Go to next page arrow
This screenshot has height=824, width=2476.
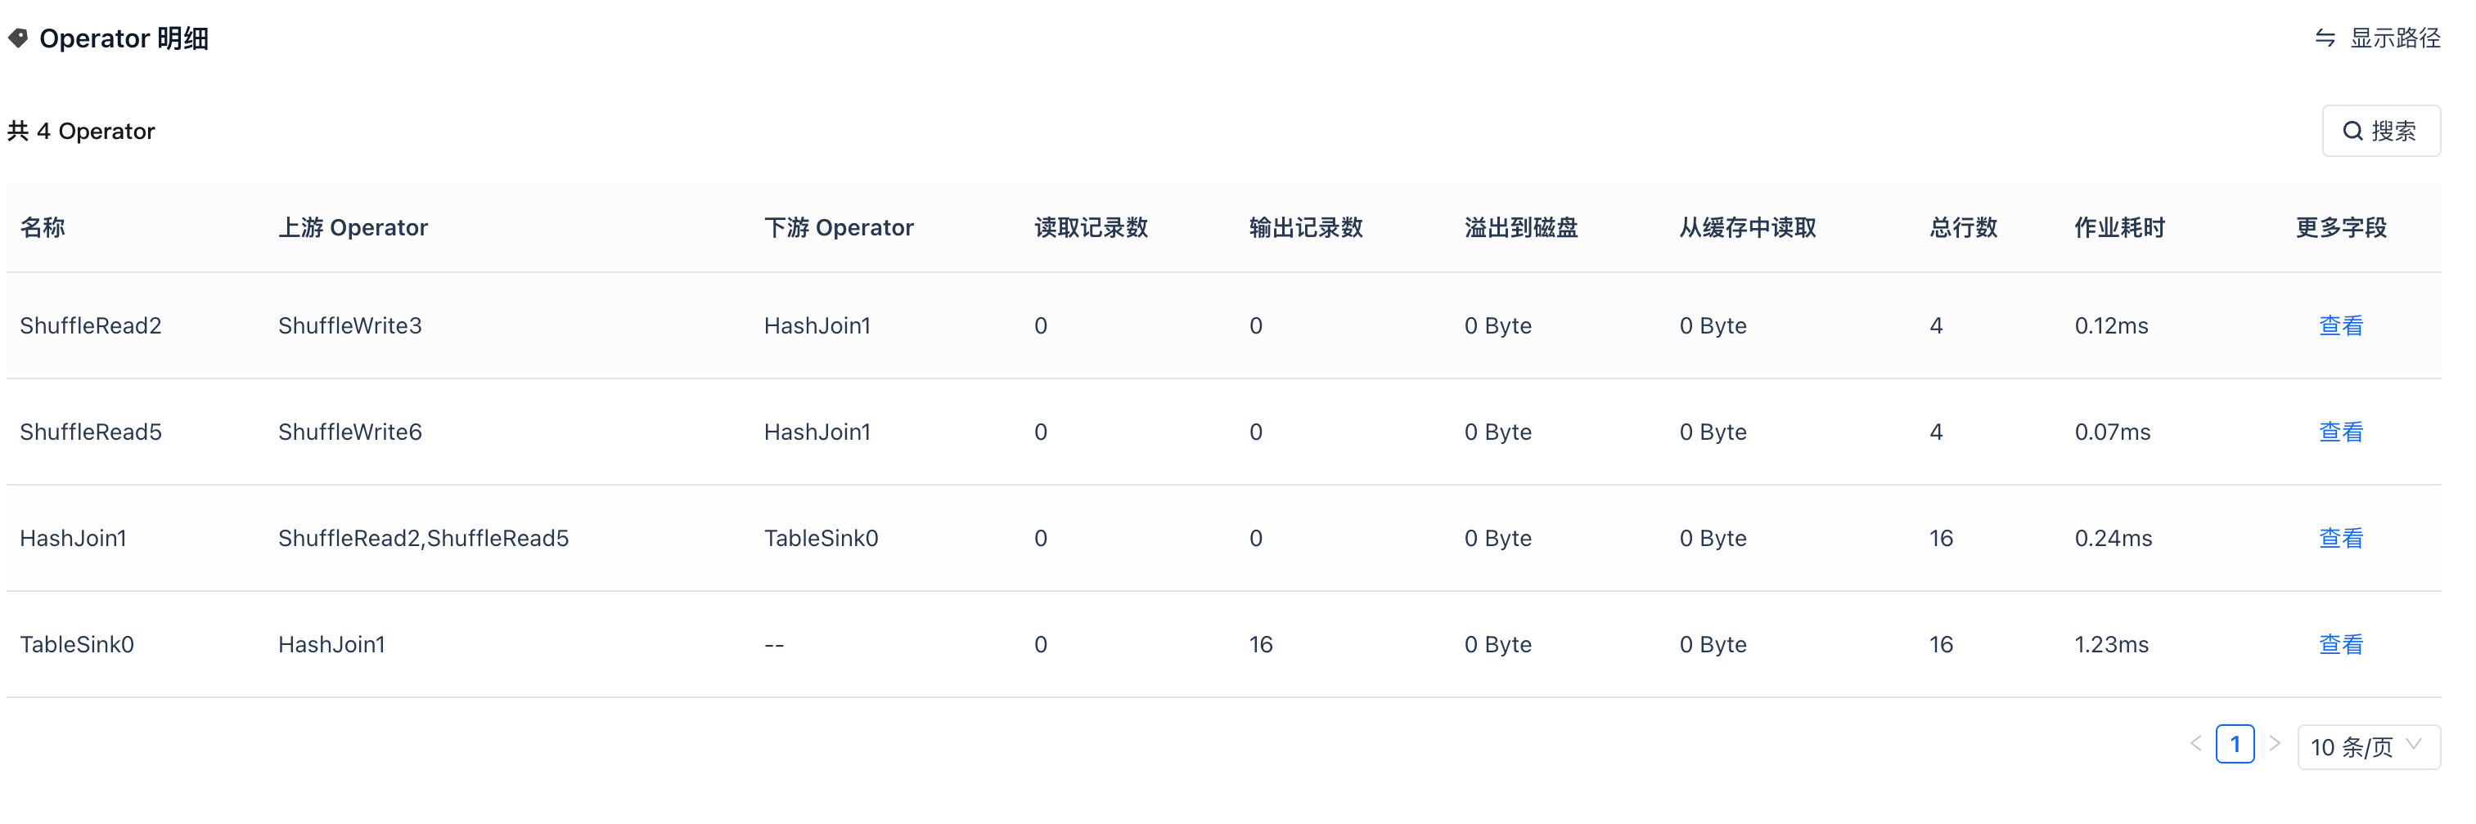click(2274, 743)
